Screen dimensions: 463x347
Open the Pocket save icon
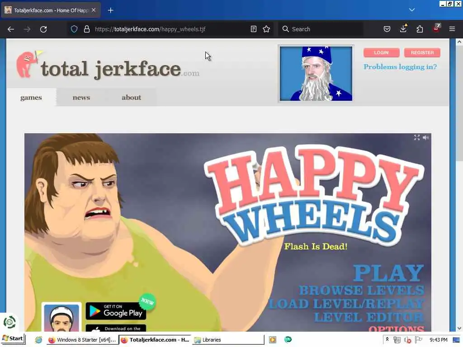[x=387, y=29]
